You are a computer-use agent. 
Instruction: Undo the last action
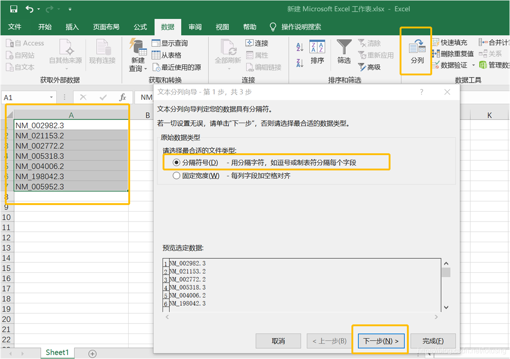click(x=30, y=9)
